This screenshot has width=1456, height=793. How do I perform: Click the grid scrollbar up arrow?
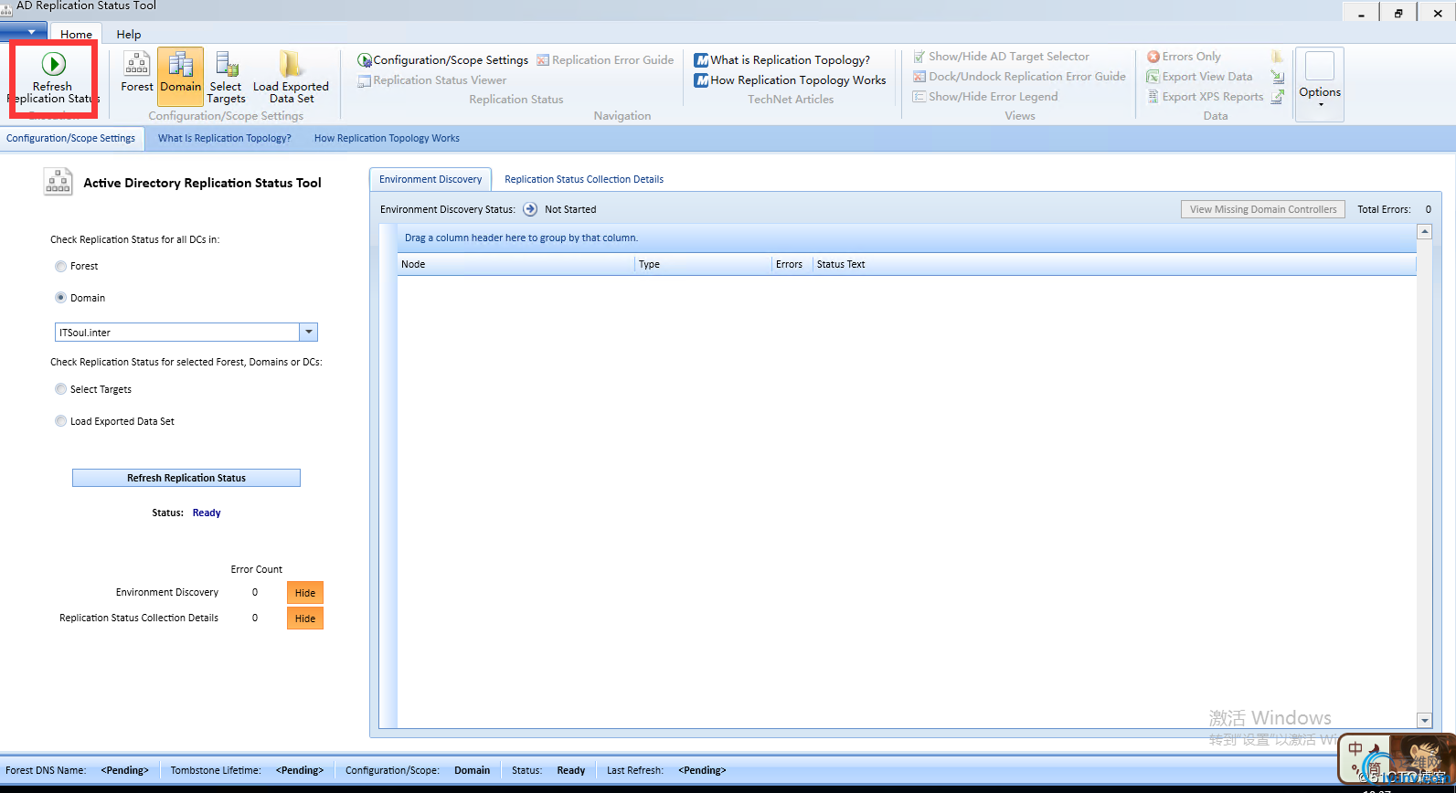pyautogui.click(x=1424, y=232)
